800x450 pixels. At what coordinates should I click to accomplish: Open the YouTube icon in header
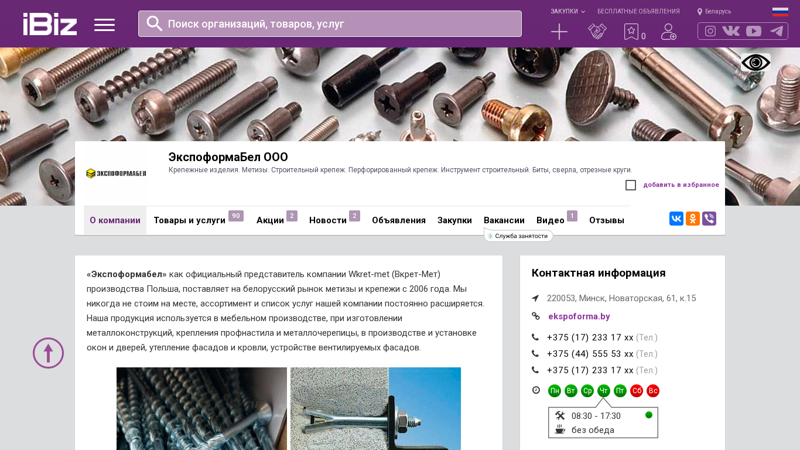click(x=754, y=31)
